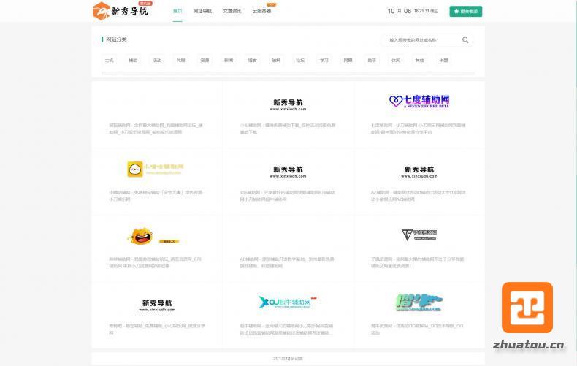This screenshot has height=366, width=577.
Task: Open the 云服务器 menu item
Action: coord(262,11)
